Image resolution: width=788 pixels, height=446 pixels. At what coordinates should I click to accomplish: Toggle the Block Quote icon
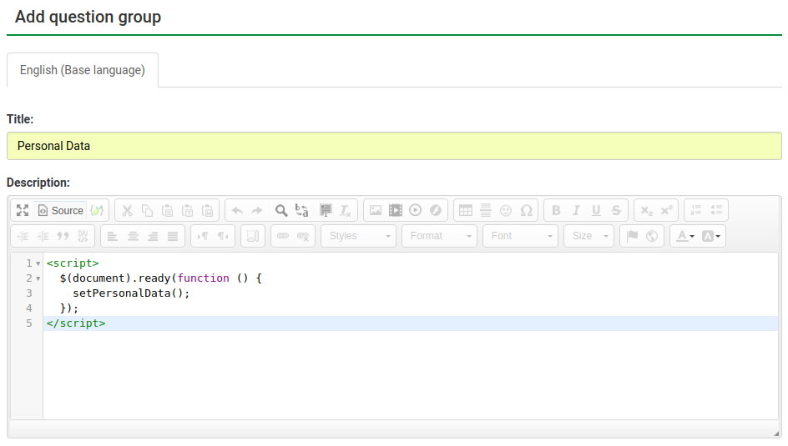pos(63,236)
